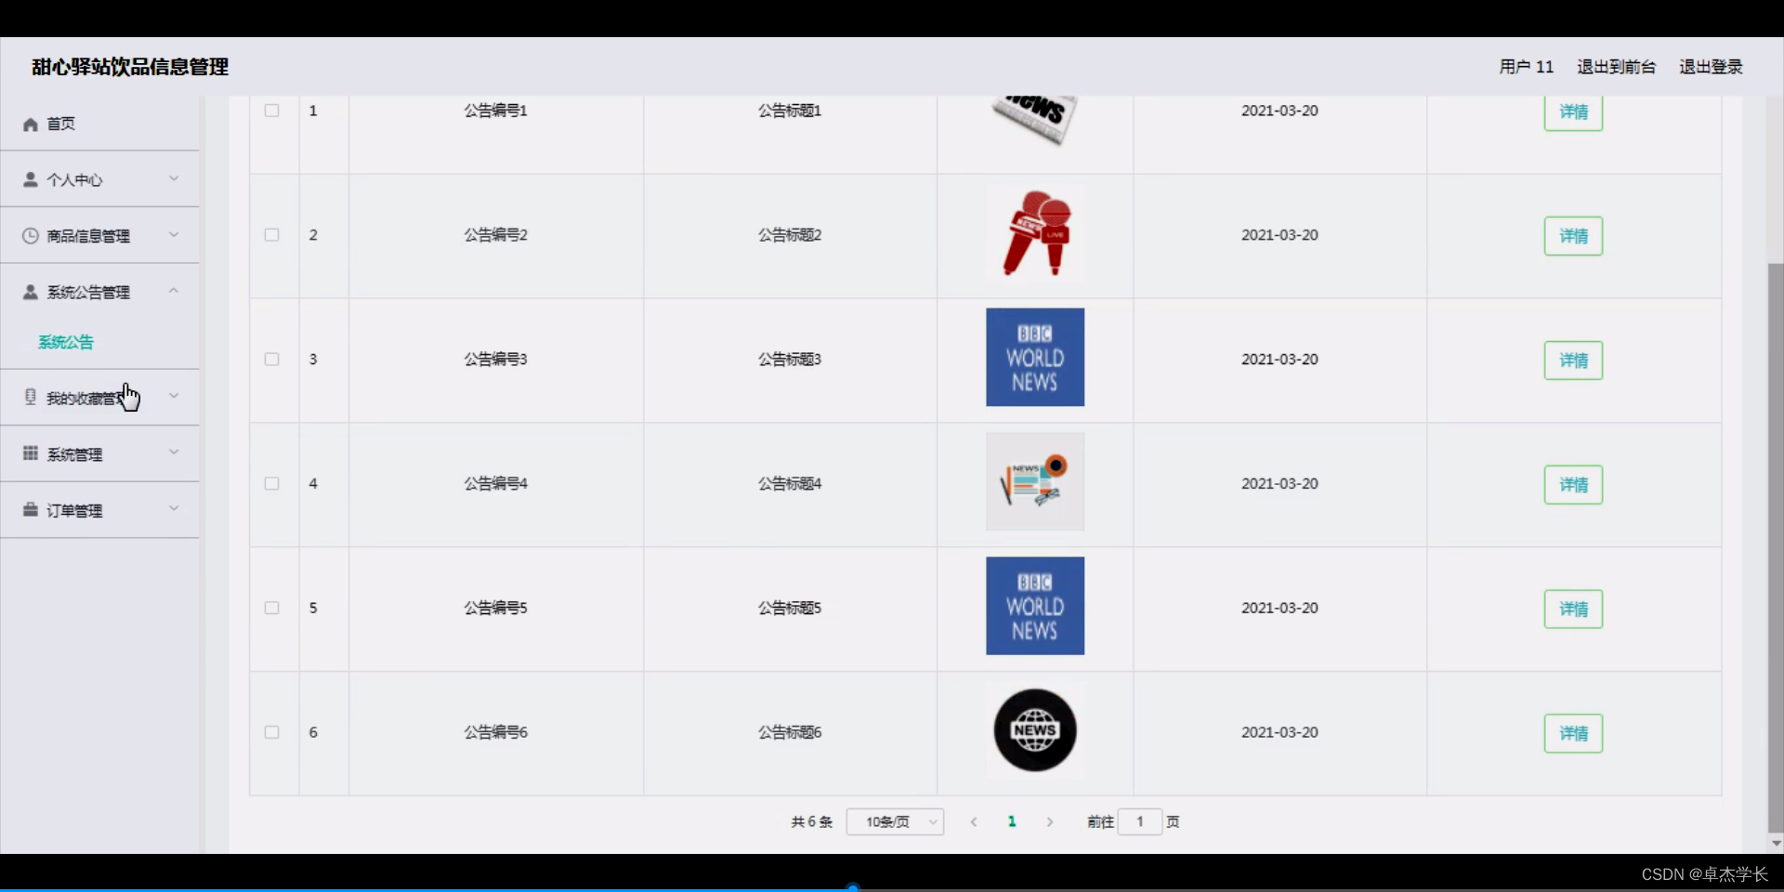Click the 我的收藏管理 bookmark icon
Screen dimensions: 1784x892
click(x=29, y=397)
